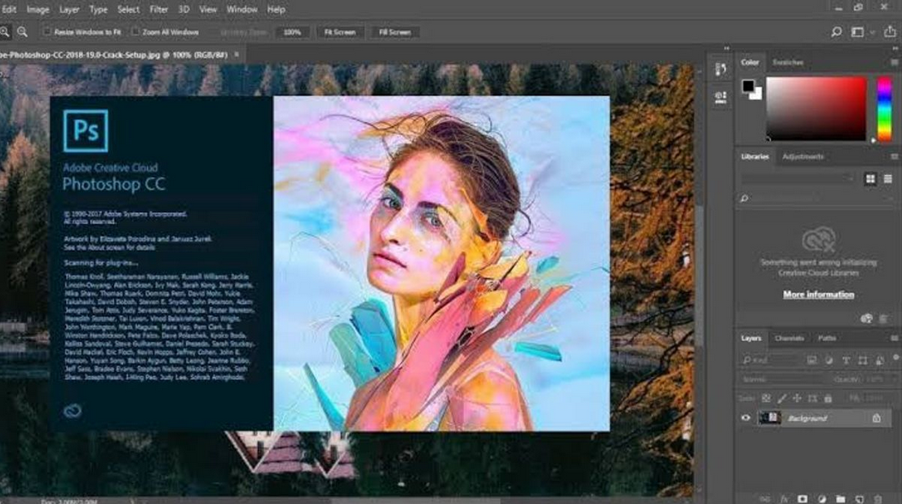Image resolution: width=902 pixels, height=504 pixels.
Task: Open the More information link
Action: [818, 295]
